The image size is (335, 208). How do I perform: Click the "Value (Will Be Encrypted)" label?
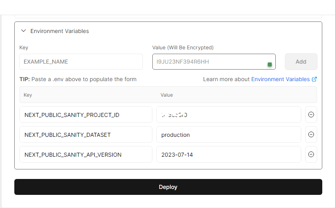pos(183,48)
